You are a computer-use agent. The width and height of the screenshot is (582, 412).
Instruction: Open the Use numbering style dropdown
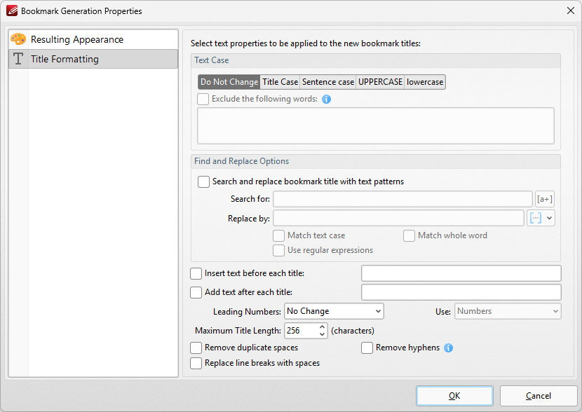coord(552,311)
